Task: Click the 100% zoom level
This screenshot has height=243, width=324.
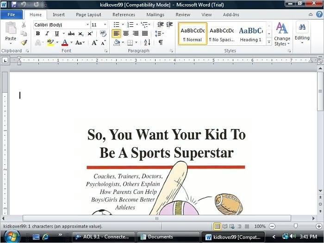Action: tap(260, 226)
